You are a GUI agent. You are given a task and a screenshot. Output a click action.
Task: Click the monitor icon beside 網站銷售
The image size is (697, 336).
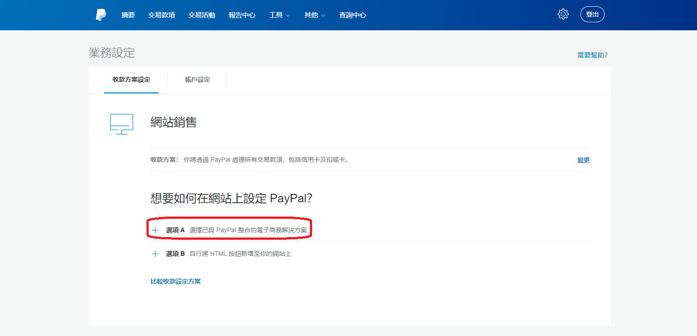(x=121, y=124)
